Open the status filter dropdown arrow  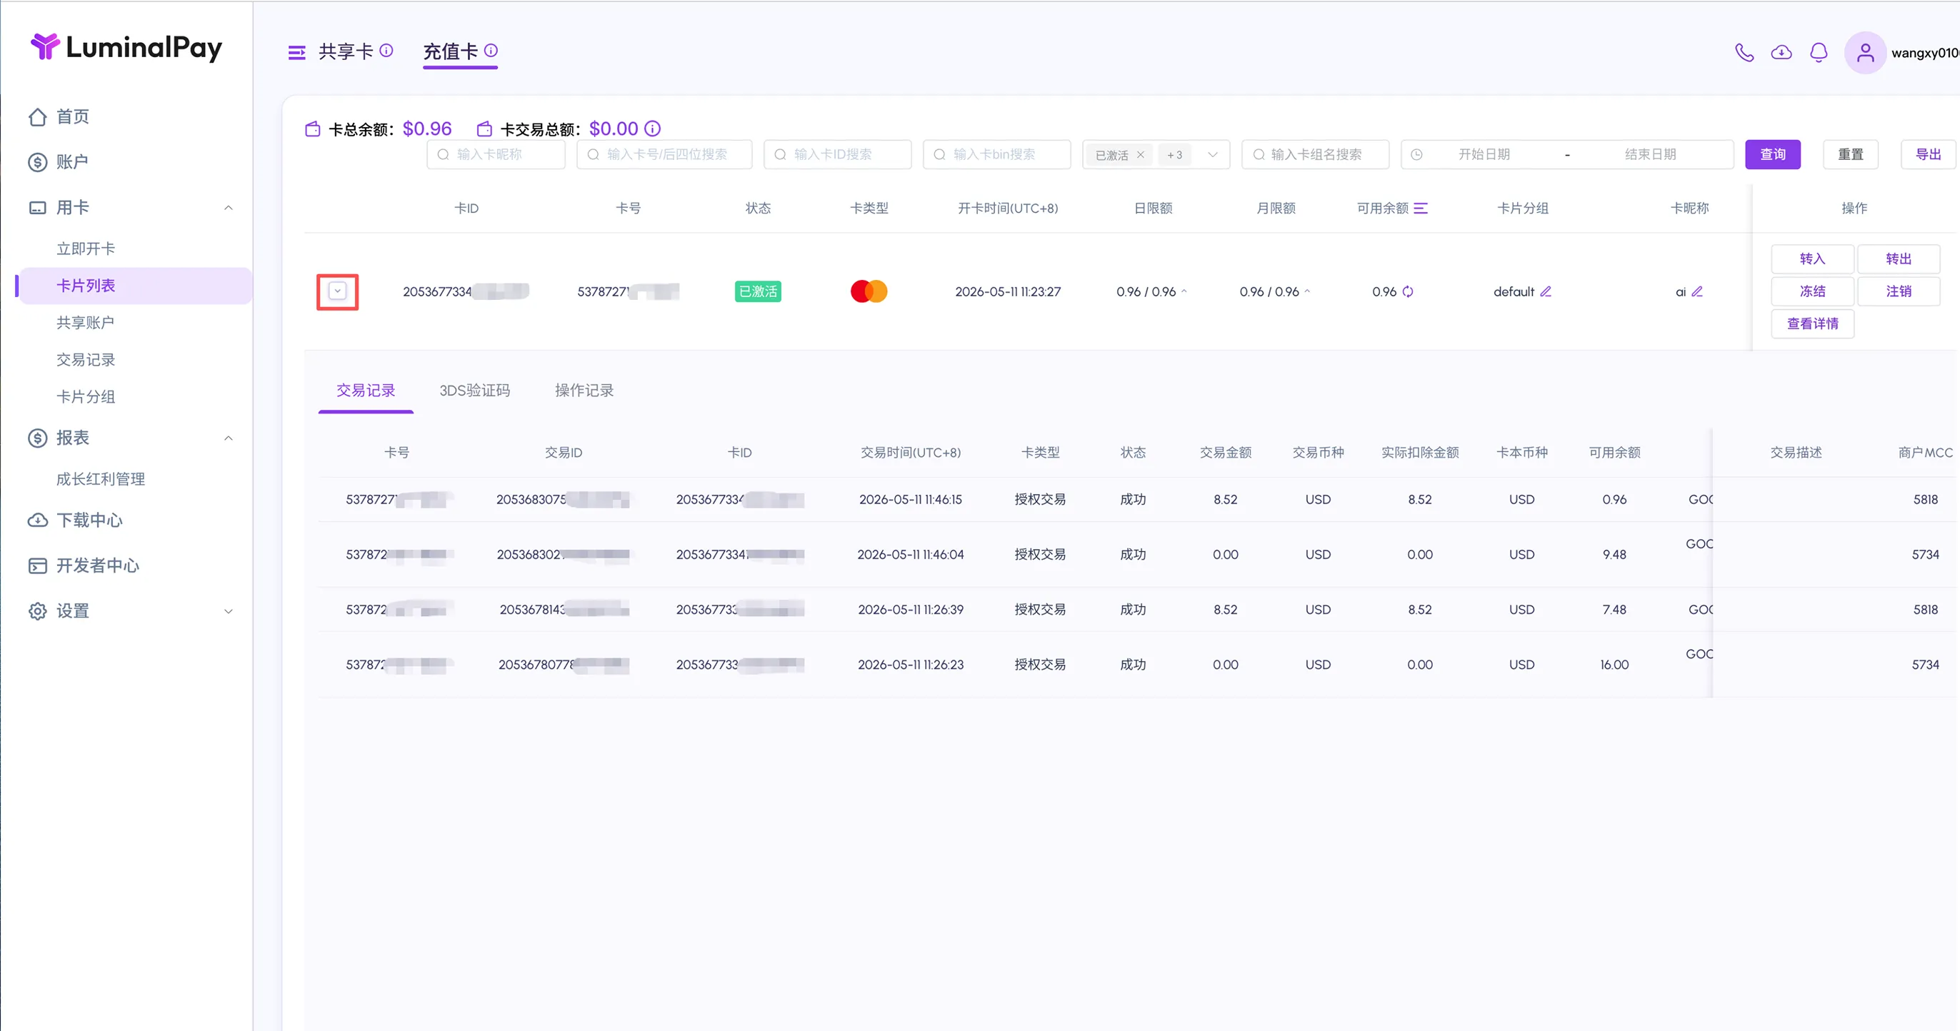point(1213,154)
